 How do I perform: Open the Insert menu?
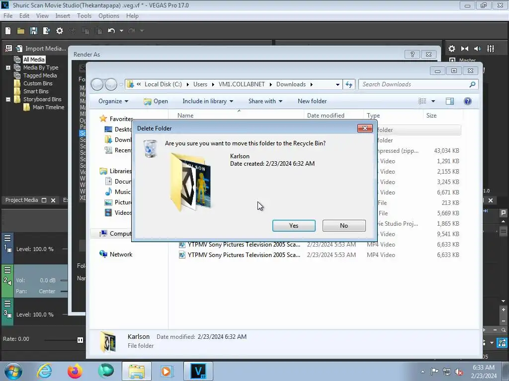(x=63, y=15)
